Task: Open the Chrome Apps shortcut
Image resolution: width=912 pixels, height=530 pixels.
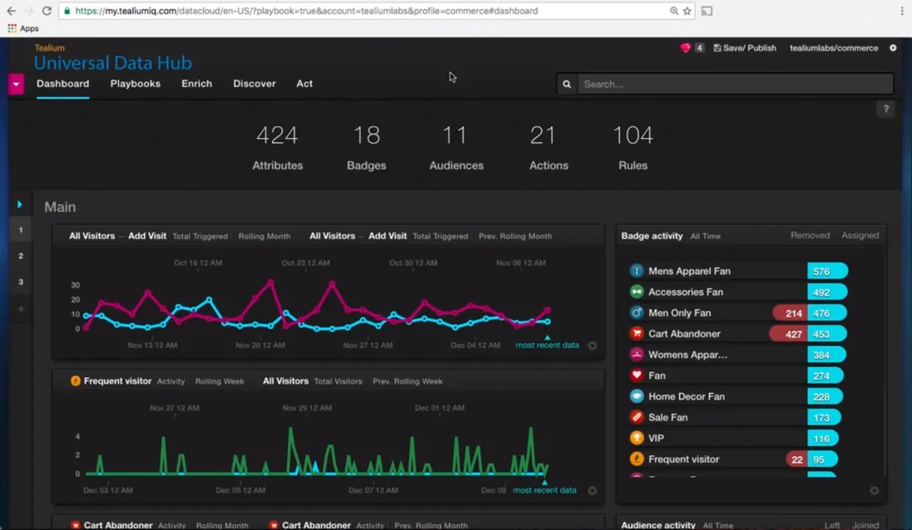Action: coord(23,28)
